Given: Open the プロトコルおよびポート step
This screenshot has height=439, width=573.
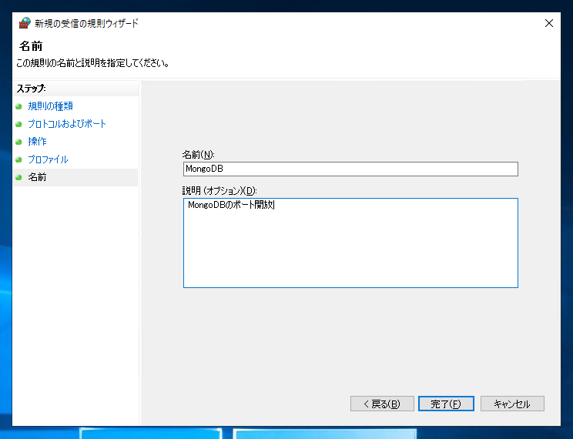Looking at the screenshot, I should (67, 124).
